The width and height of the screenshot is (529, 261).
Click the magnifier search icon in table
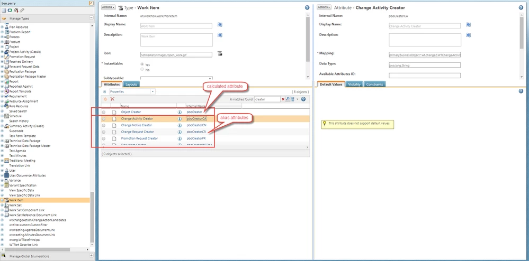tap(288, 99)
